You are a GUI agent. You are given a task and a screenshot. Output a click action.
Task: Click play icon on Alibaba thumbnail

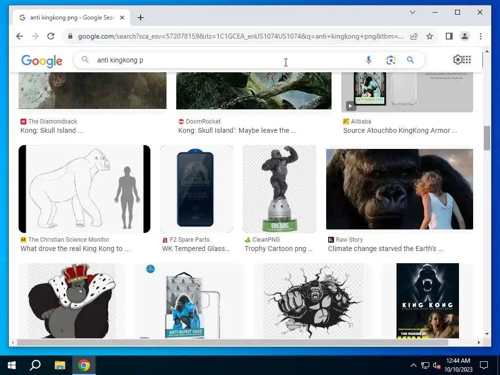[x=351, y=106]
